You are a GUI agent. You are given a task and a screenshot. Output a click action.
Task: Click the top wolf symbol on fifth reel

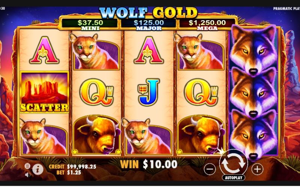[253, 50]
